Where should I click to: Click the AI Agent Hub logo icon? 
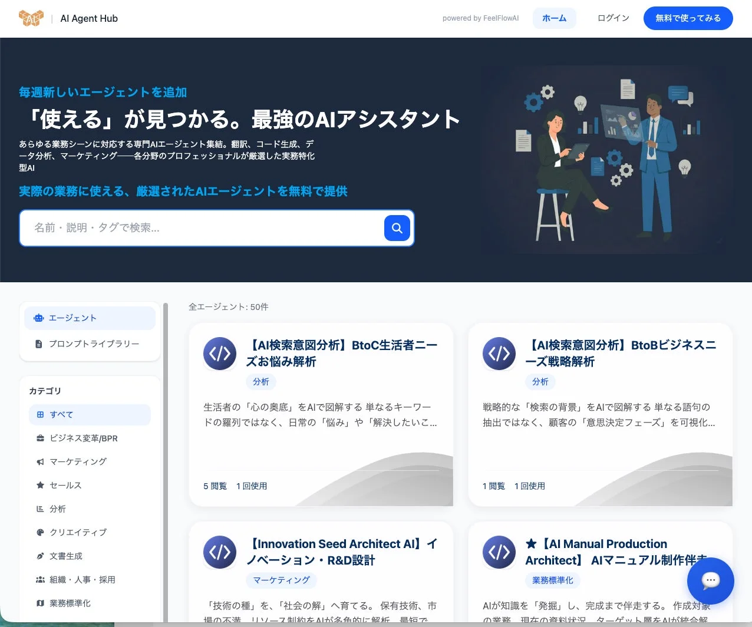(31, 18)
